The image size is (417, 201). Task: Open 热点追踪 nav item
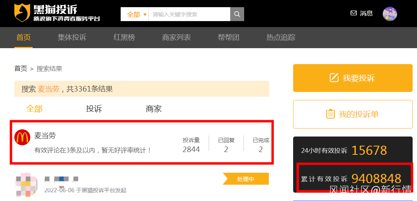coord(281,37)
